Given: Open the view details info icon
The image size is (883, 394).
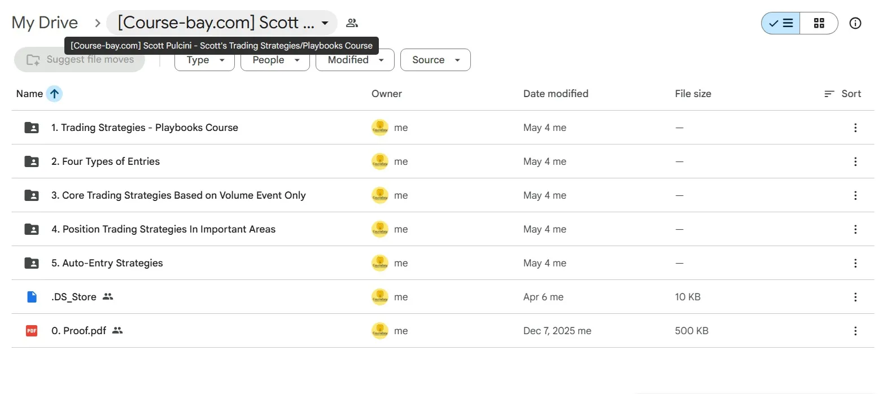Looking at the screenshot, I should tap(855, 23).
